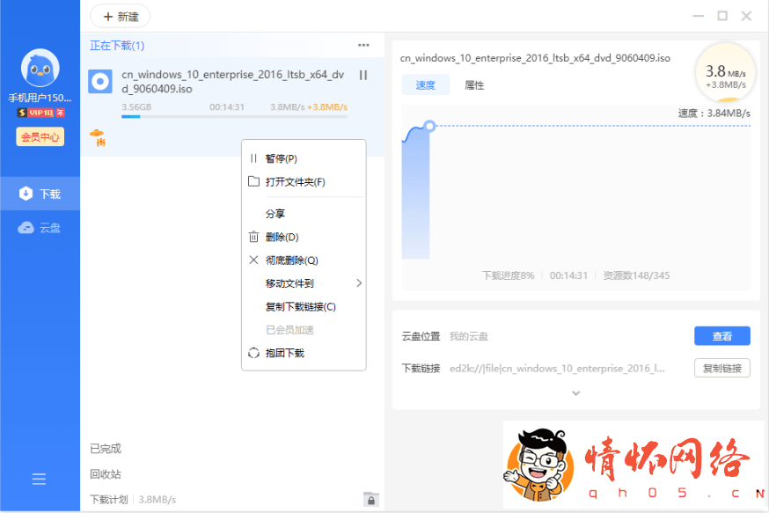Select 分享 in the context menu

coord(304,214)
